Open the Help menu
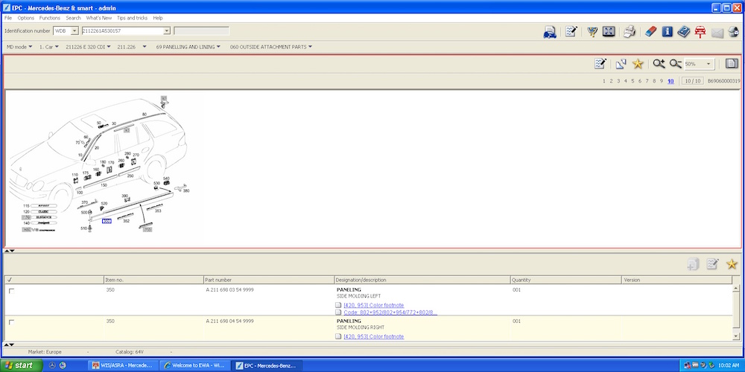Image resolution: width=745 pixels, height=372 pixels. coord(158,18)
